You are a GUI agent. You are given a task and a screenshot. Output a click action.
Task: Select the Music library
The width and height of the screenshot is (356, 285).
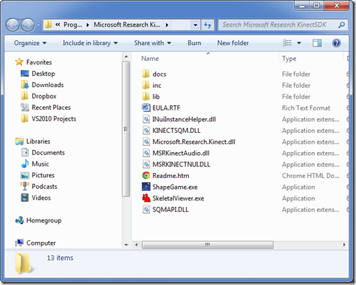[x=35, y=164]
